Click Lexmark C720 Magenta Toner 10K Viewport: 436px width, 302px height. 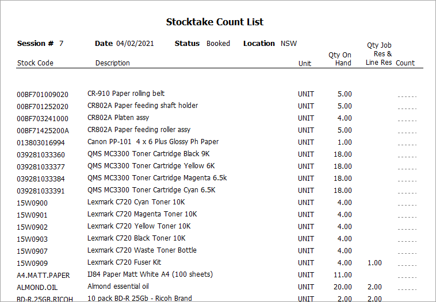click(x=142, y=214)
